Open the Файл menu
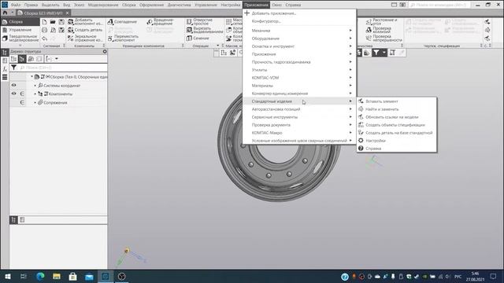This screenshot has height=283, width=504. click(16, 5)
